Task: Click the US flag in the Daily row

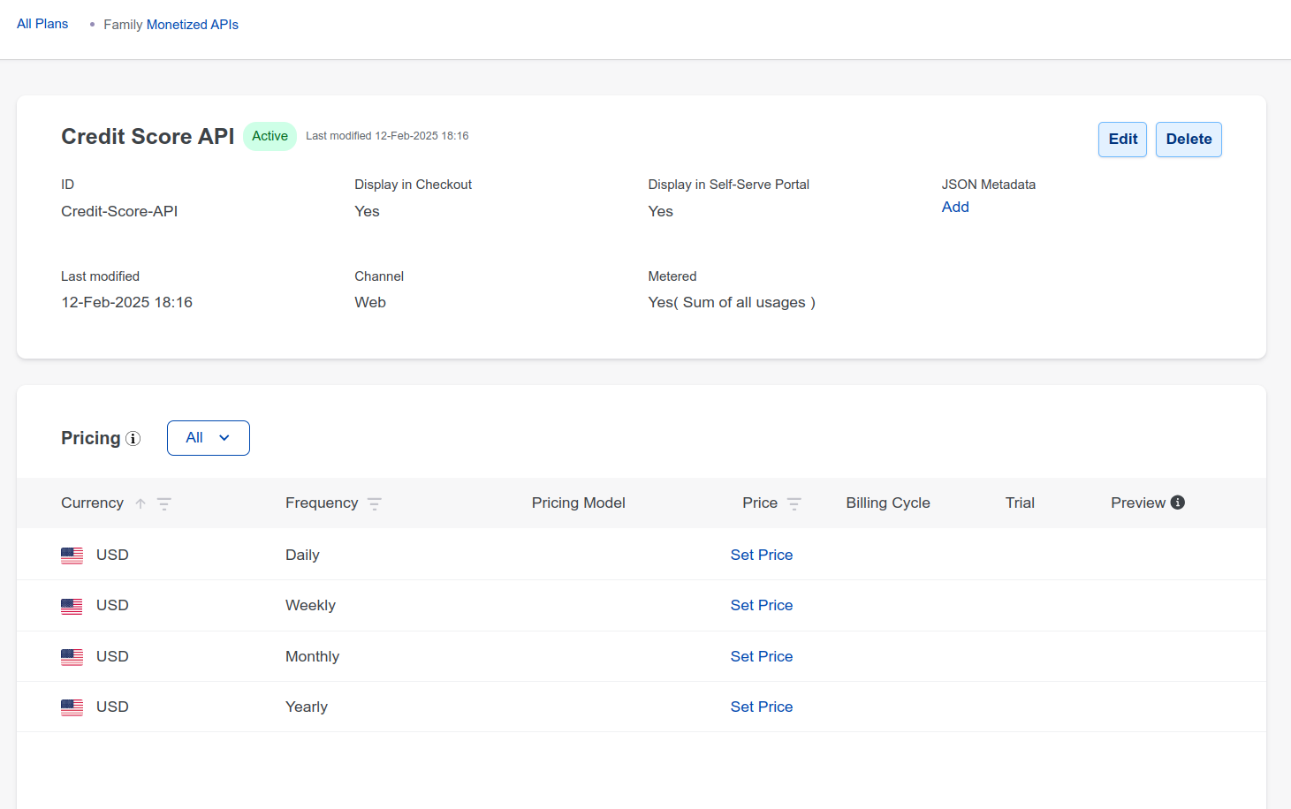Action: [72, 556]
